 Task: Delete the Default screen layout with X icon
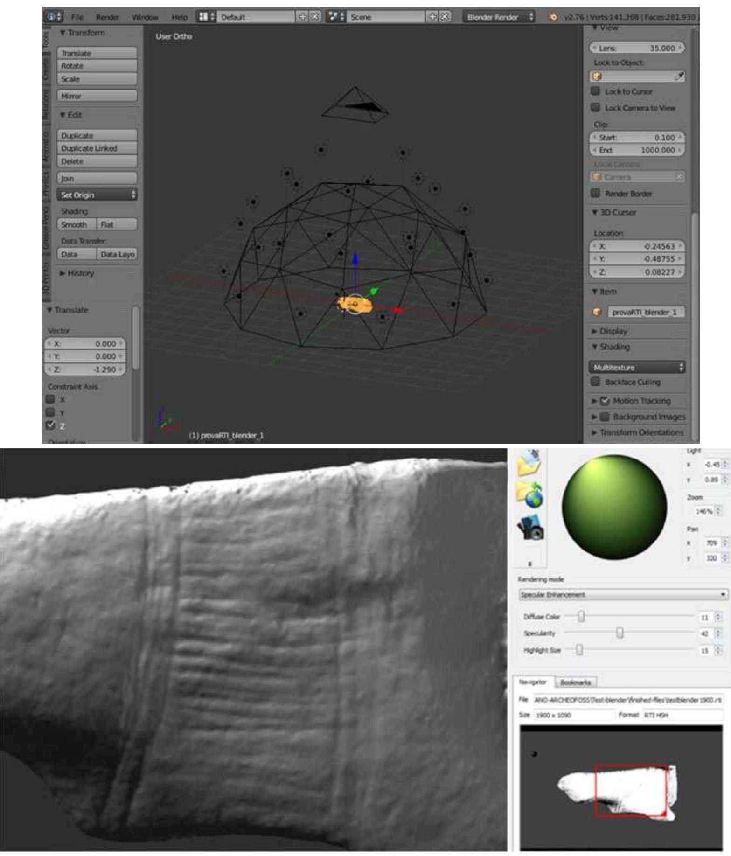[315, 17]
